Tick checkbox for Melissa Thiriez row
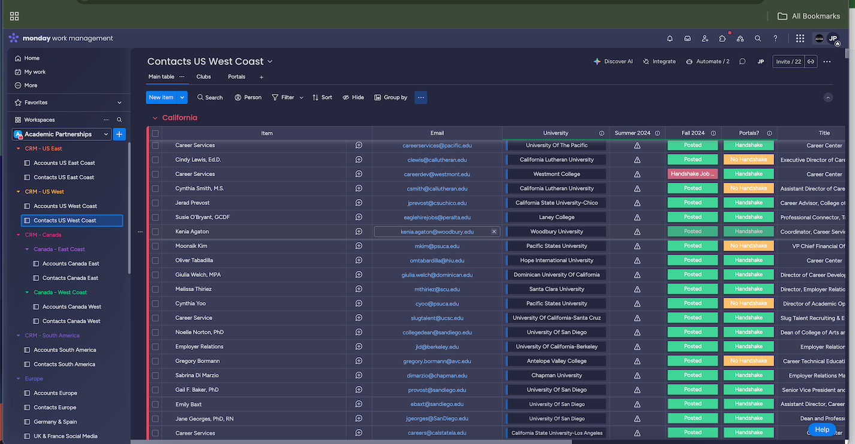Viewport: 855px width, 444px height. click(x=155, y=289)
